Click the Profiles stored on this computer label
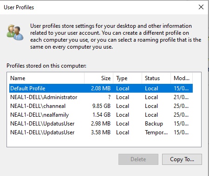209x176 pixels. tap(46, 66)
